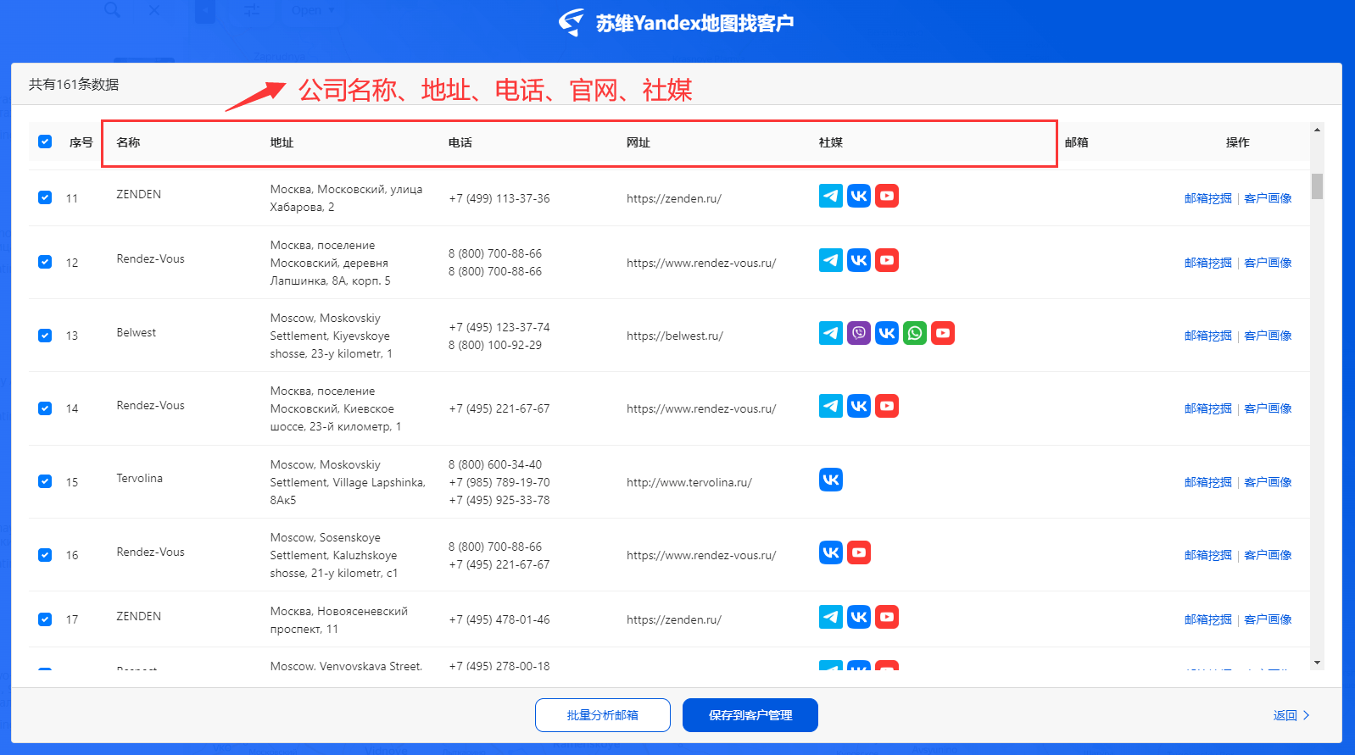The height and width of the screenshot is (755, 1355).
Task: Click phone +7 (499) 113-37-36
Action: [x=499, y=198]
